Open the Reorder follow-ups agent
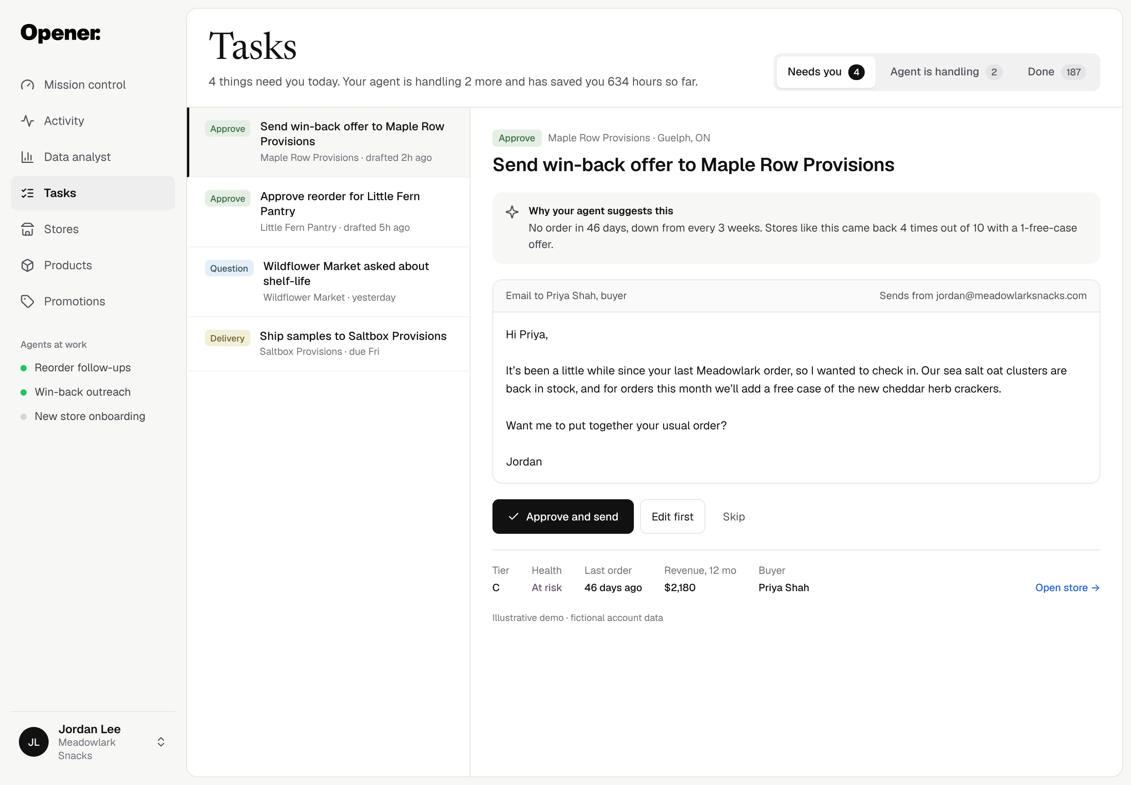 click(x=82, y=368)
